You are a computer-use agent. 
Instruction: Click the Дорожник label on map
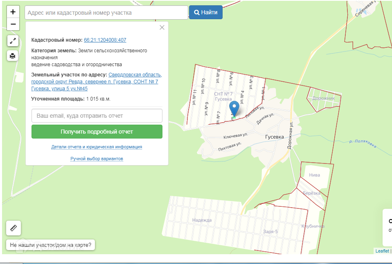coord(323,98)
